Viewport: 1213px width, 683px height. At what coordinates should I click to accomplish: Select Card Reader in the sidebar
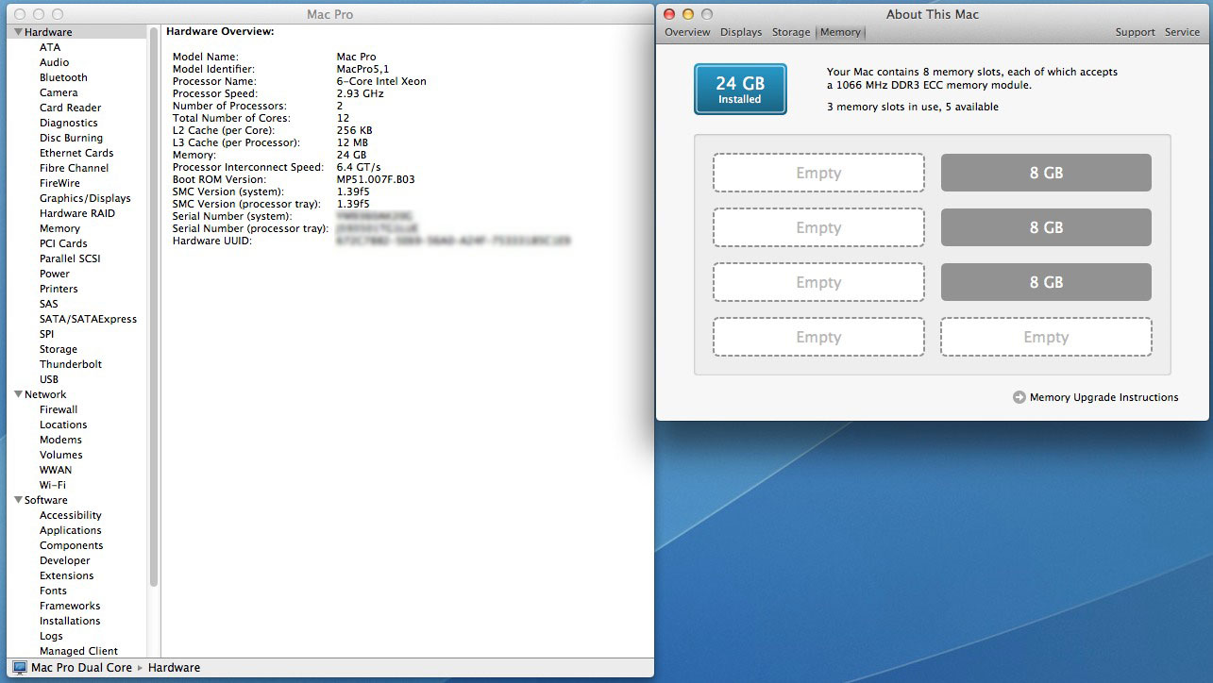(70, 108)
